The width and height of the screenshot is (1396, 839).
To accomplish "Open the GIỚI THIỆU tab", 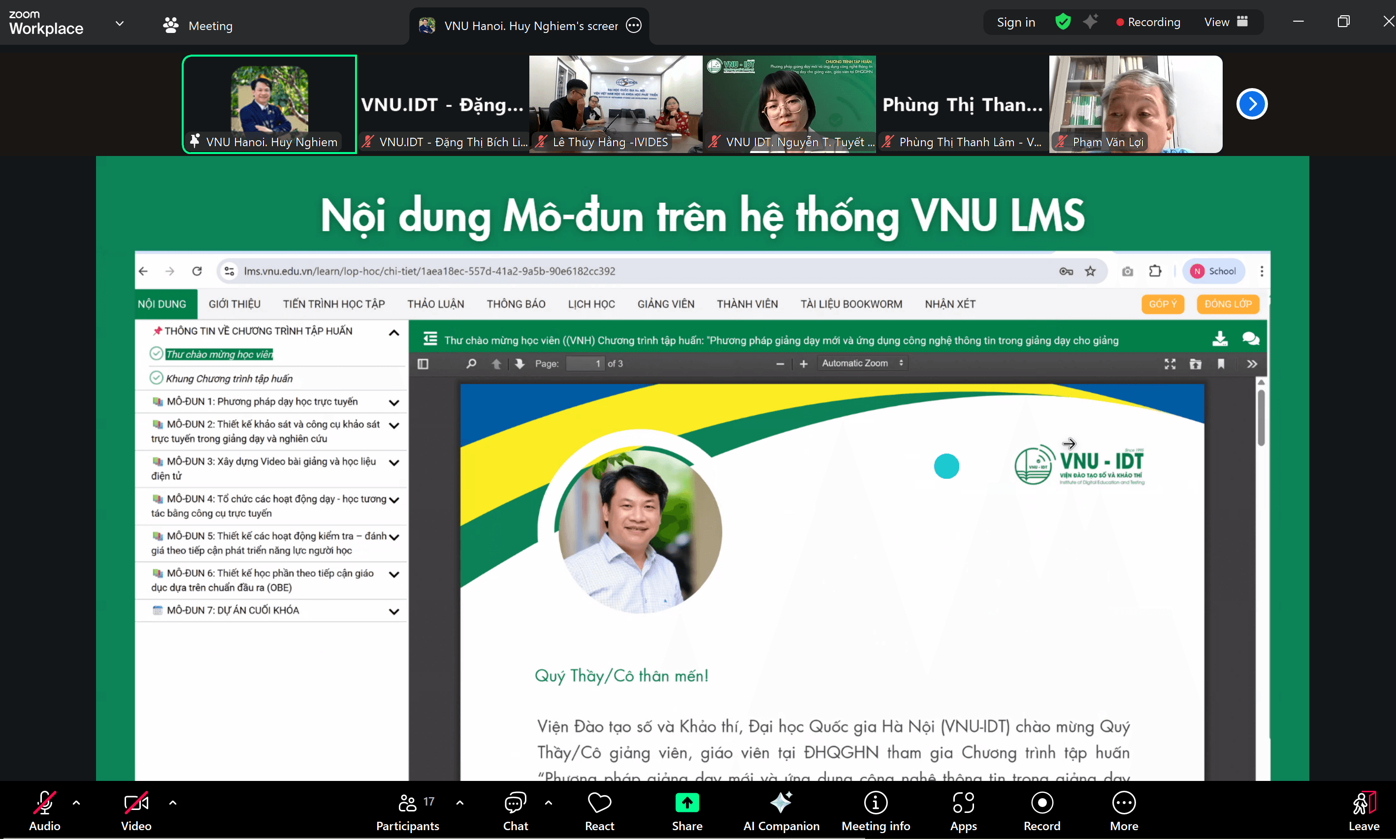I will point(234,304).
